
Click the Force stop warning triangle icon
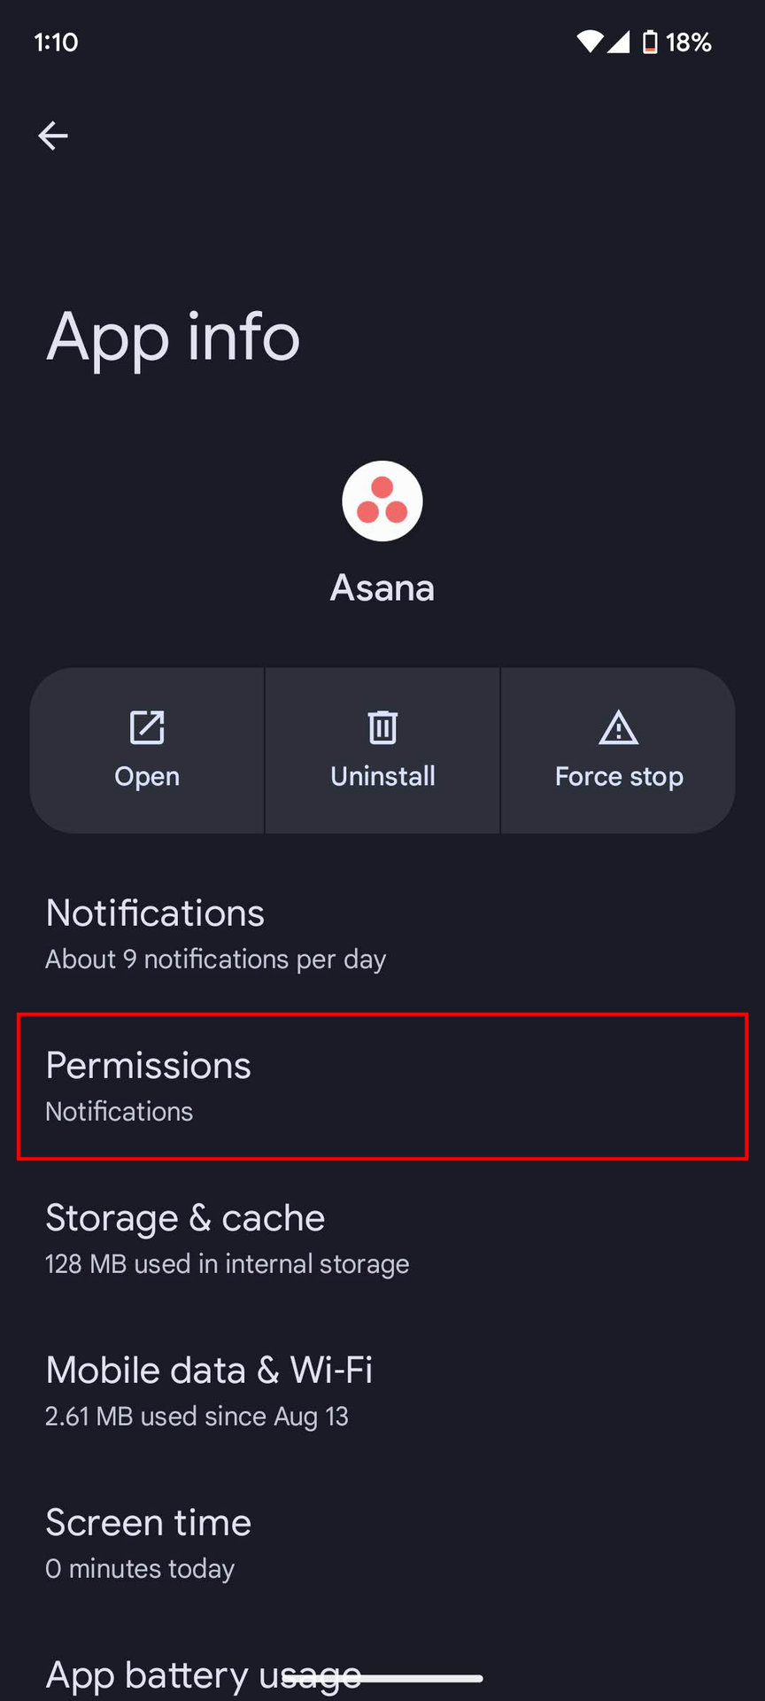618,728
